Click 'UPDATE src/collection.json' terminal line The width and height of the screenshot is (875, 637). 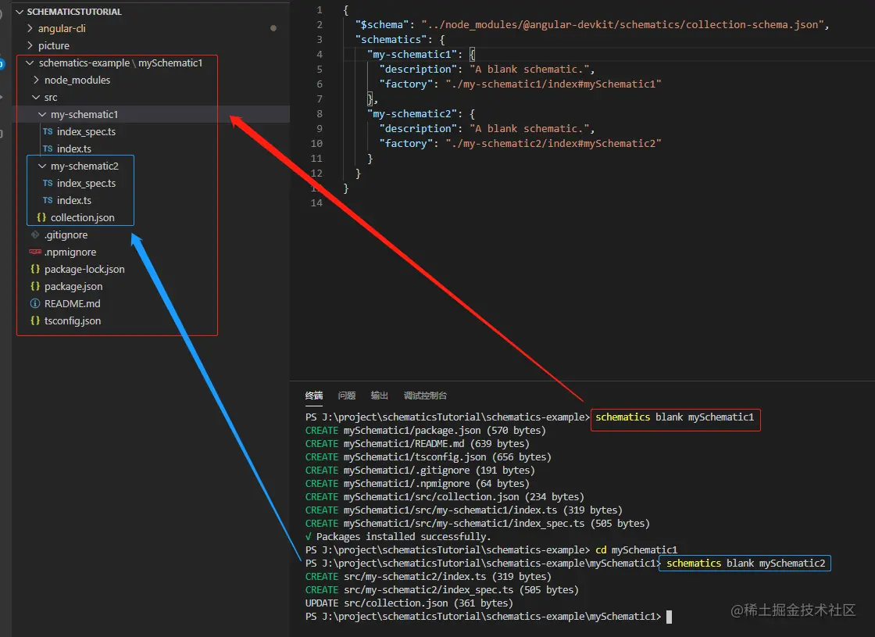point(409,603)
